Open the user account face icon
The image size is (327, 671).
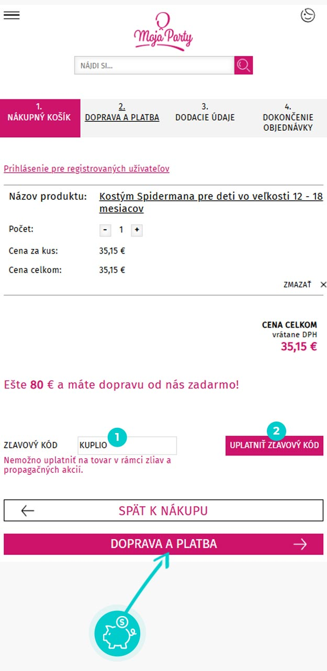click(x=308, y=16)
